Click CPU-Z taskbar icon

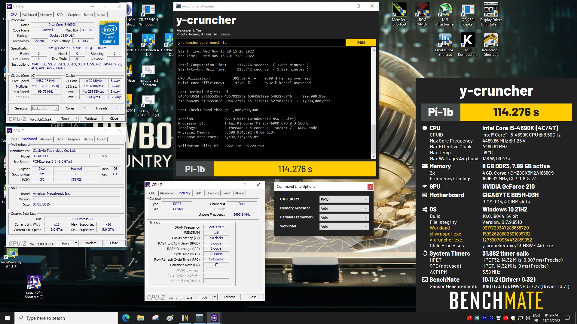point(214,318)
